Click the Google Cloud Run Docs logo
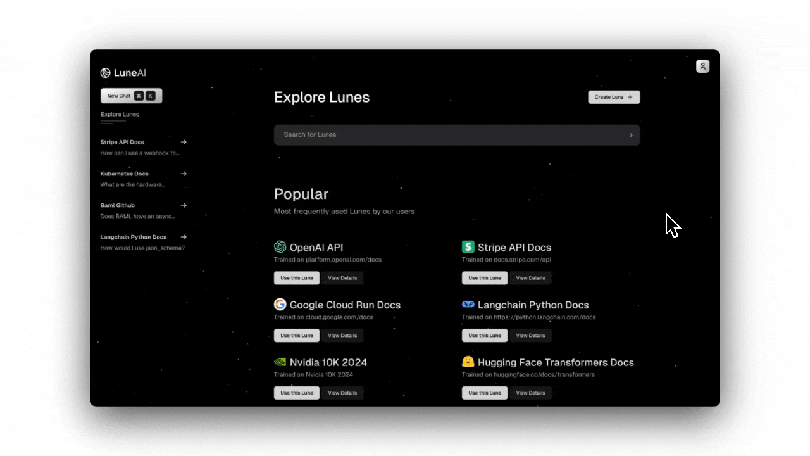This screenshot has height=456, width=810. [x=280, y=305]
